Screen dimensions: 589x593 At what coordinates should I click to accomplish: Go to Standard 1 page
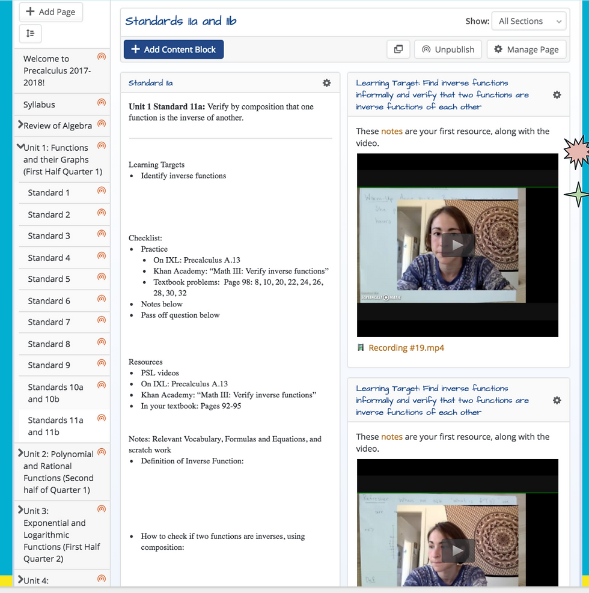(49, 193)
